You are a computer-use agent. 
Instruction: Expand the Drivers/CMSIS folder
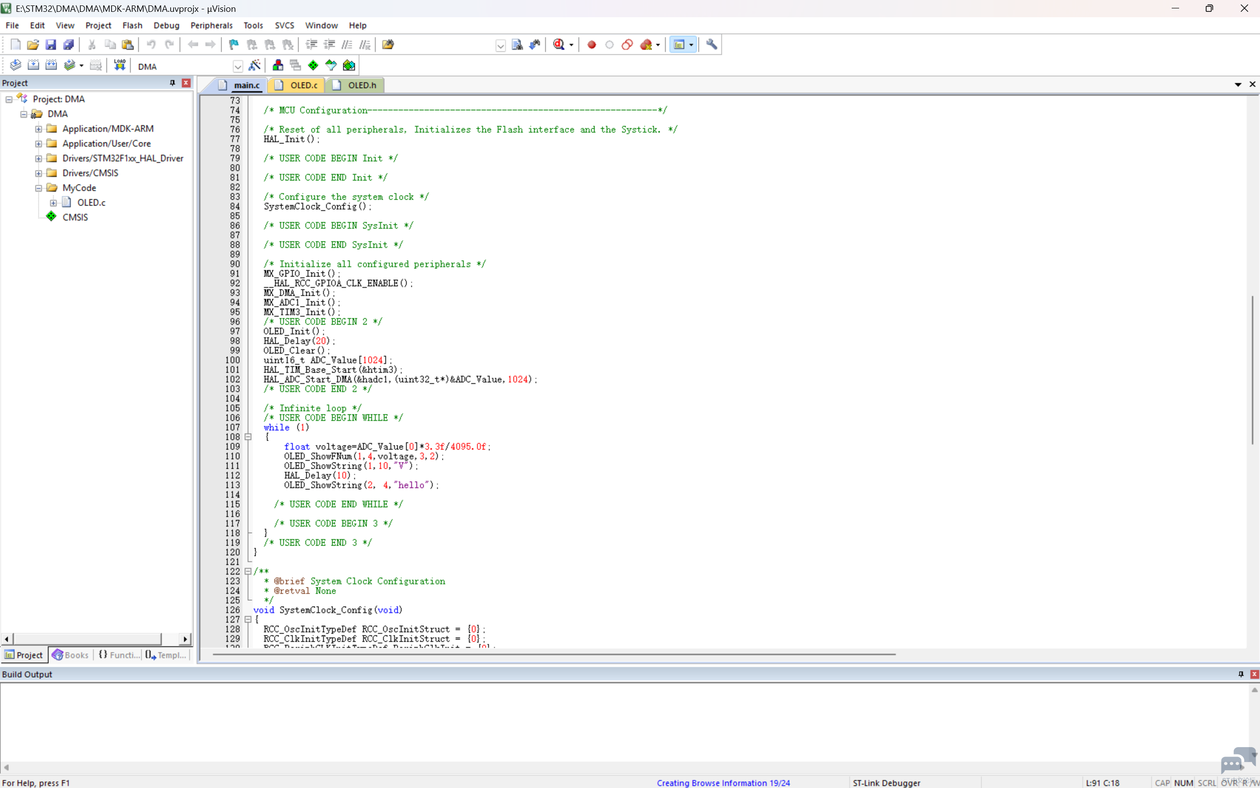click(x=38, y=173)
